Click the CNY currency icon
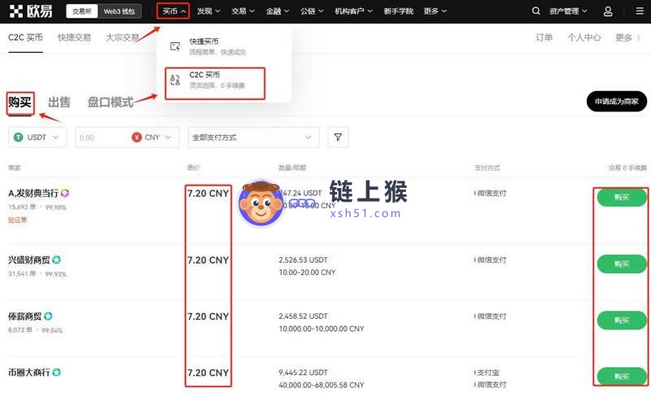 (x=137, y=138)
